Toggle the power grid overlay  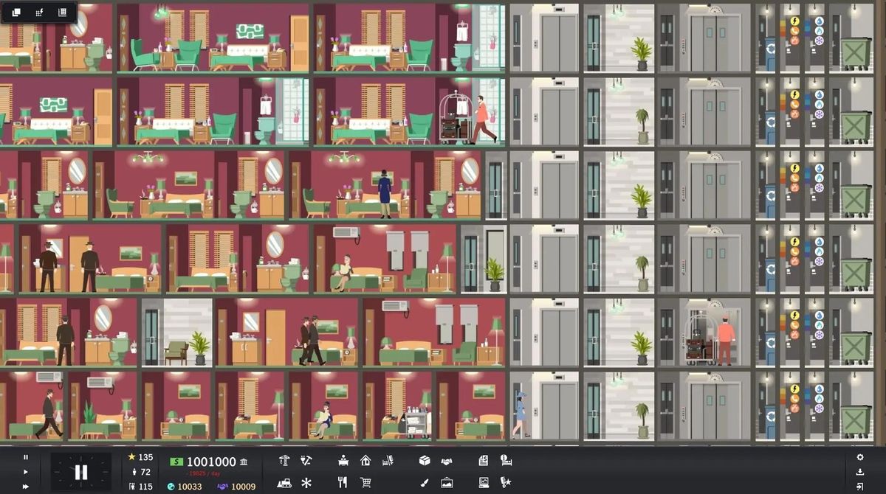(x=39, y=12)
